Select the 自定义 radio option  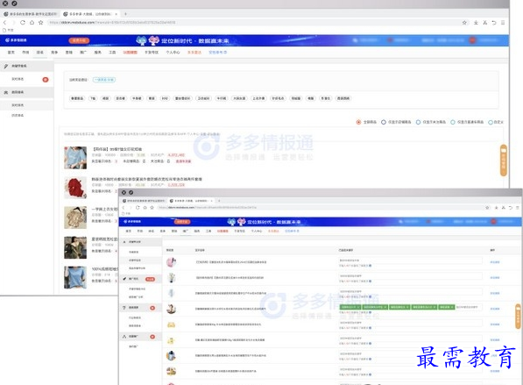pyautogui.click(x=491, y=122)
